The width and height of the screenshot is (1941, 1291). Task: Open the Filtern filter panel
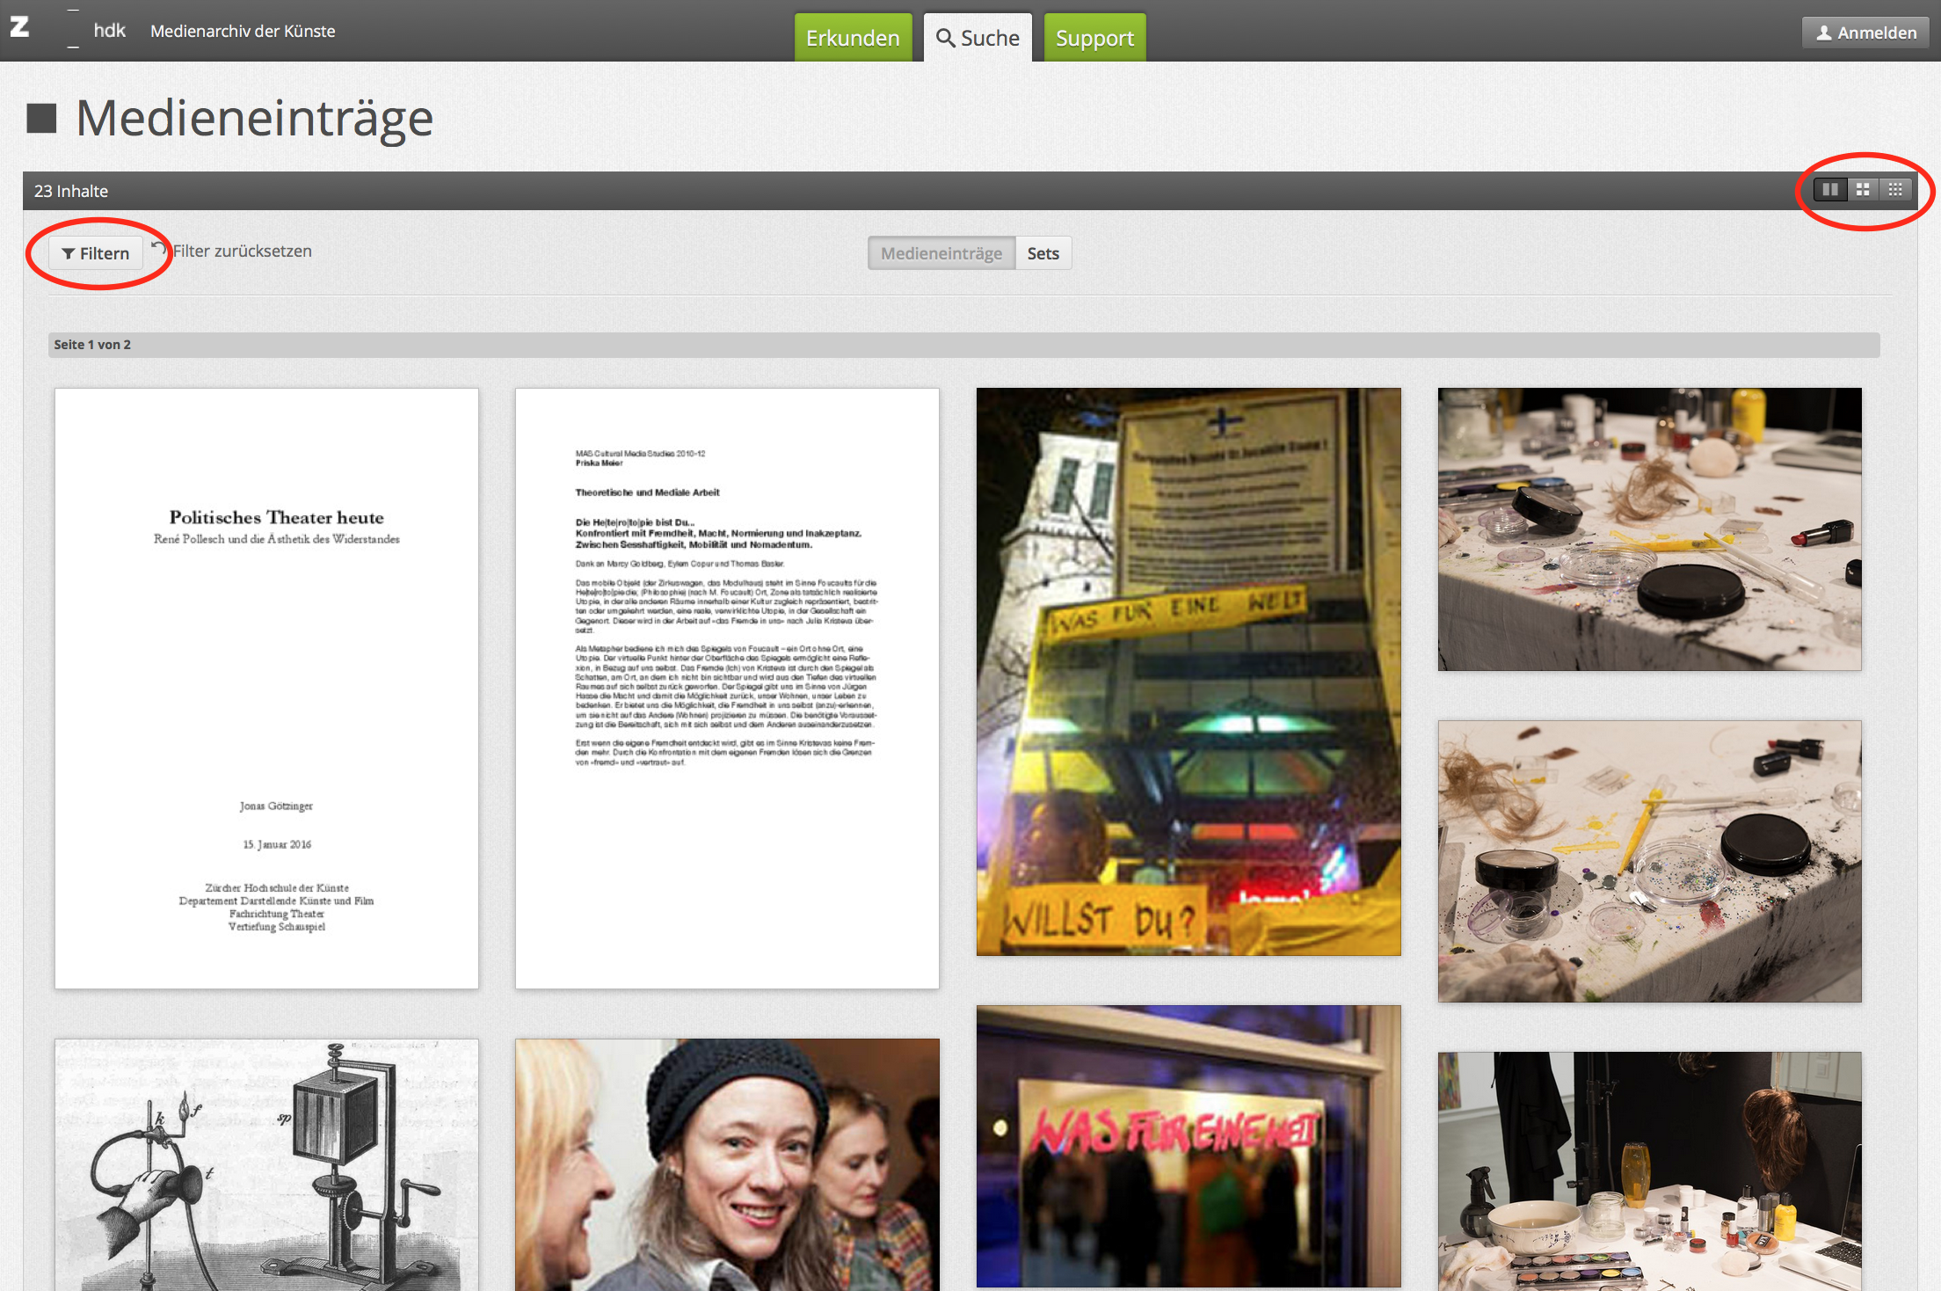click(x=95, y=253)
